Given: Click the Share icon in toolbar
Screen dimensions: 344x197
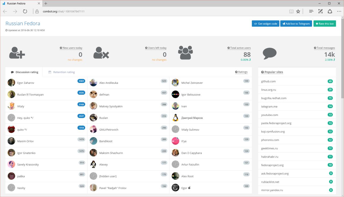Looking at the screenshot, I should pos(330,12).
